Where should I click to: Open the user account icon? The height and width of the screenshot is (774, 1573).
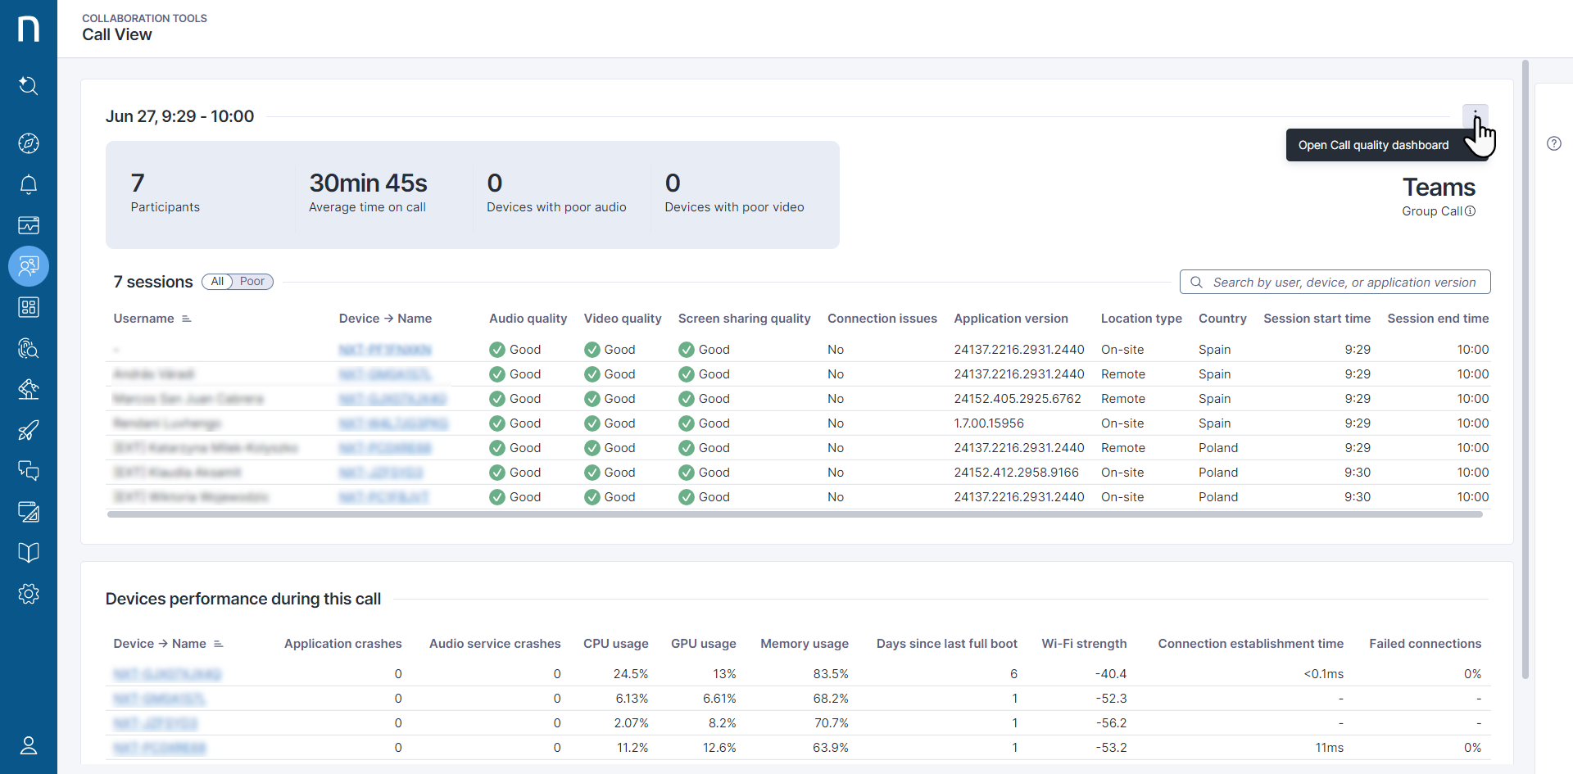pyautogui.click(x=29, y=745)
